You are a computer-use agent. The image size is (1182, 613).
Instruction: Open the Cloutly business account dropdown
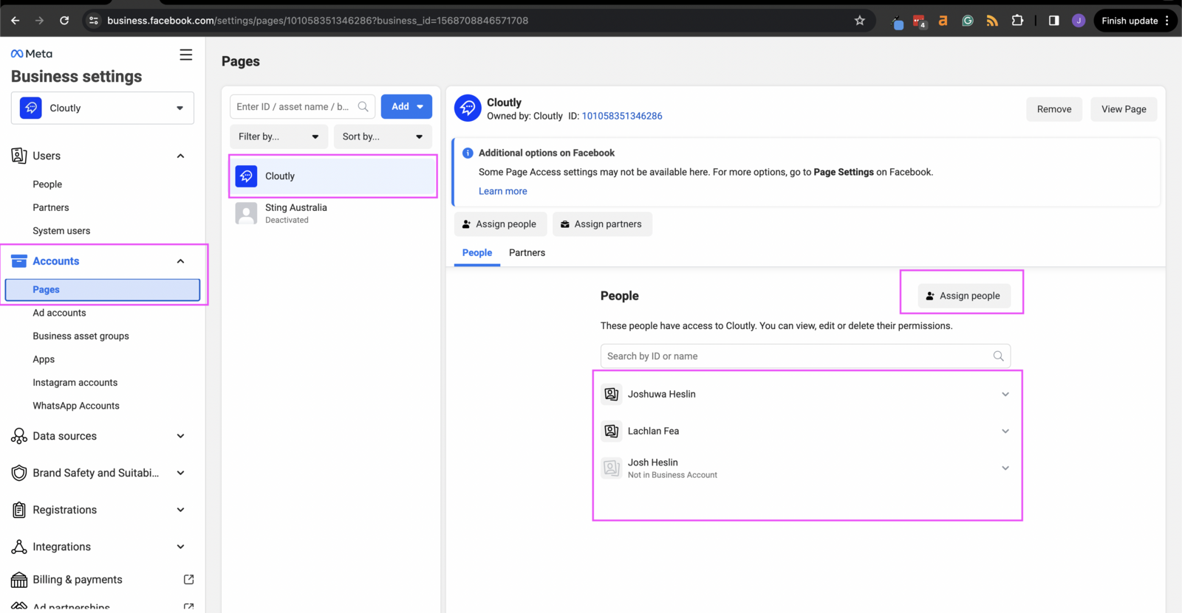click(103, 108)
